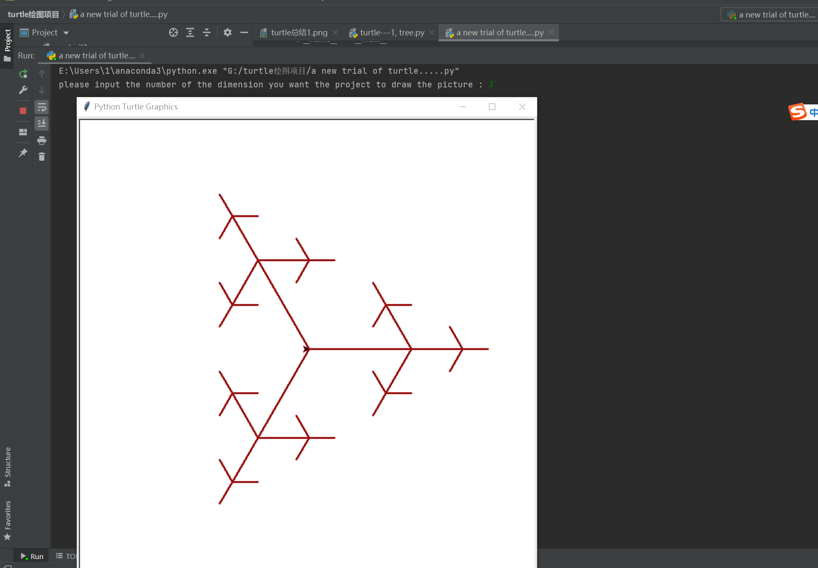Click turtle绘图项目 breadcrumb
This screenshot has height=568, width=818.
(x=33, y=14)
